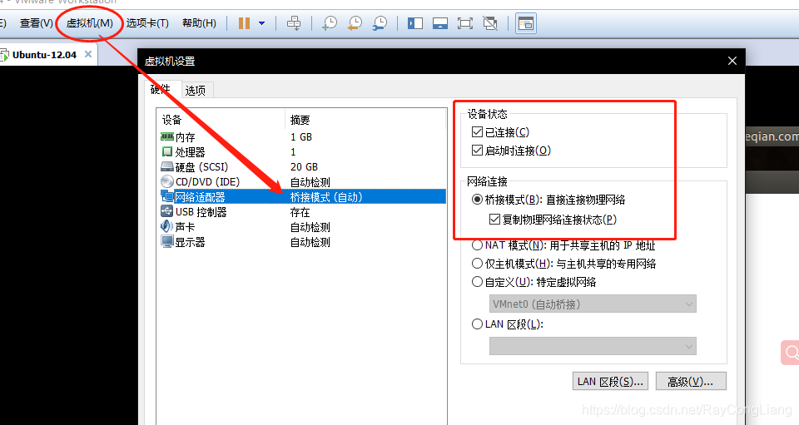
Task: Open the 帮助(H) menu
Action: 199,23
